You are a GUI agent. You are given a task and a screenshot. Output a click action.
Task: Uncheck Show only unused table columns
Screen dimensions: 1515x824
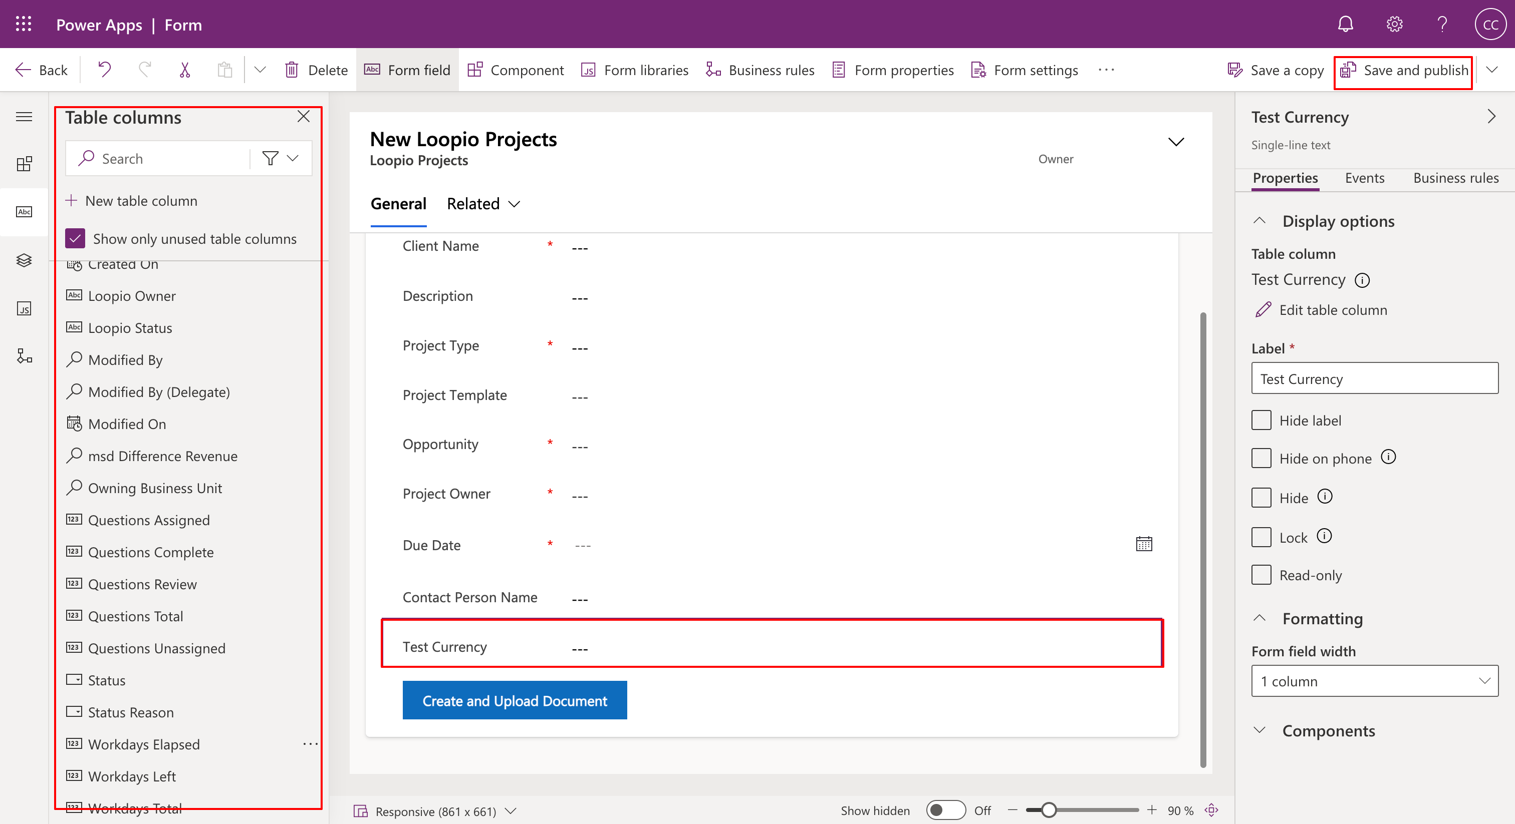coord(75,239)
